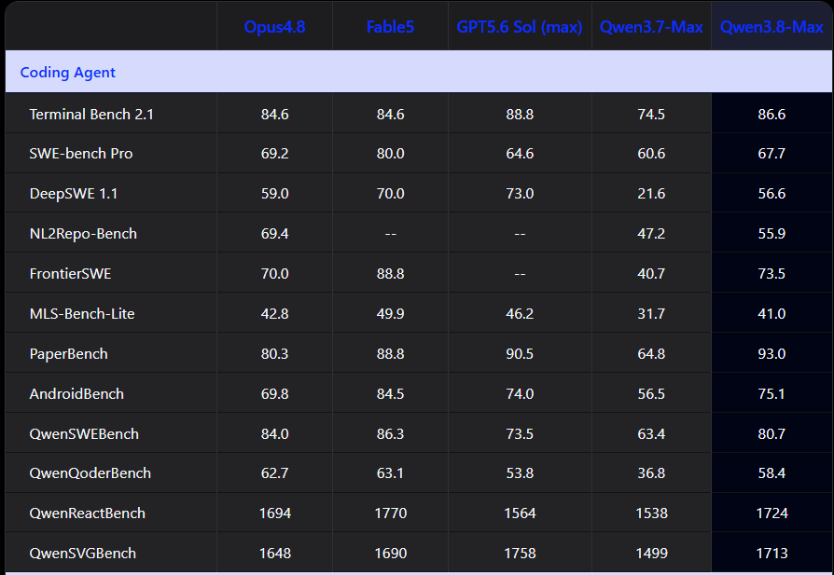The width and height of the screenshot is (834, 575).
Task: Select the 69.2 SWE-bench Pro score
Action: (274, 154)
